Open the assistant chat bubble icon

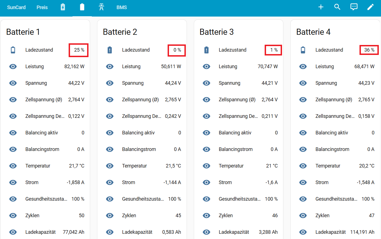pyautogui.click(x=354, y=7)
